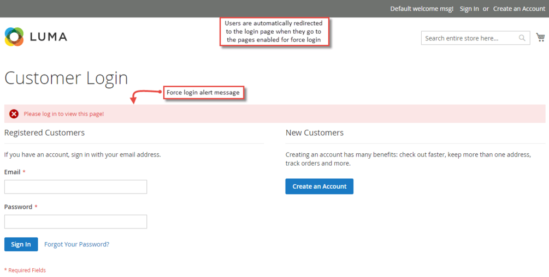Click the red error icon in alert
Image resolution: width=549 pixels, height=277 pixels.
(14, 114)
